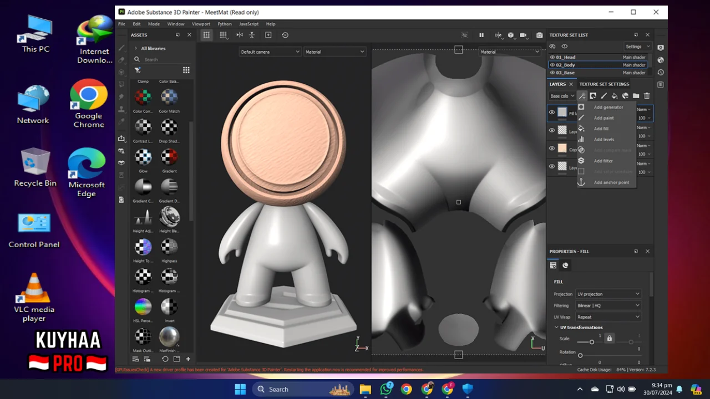Click the solo texture set eye icon
This screenshot has width=710, height=399.
point(565,47)
